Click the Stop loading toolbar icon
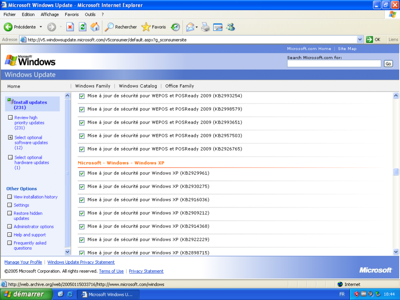400x300 pixels. 70,27
